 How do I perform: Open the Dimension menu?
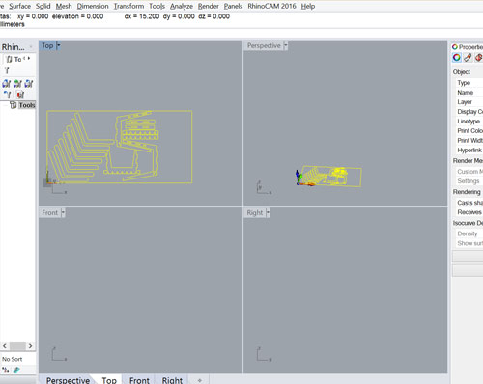[x=93, y=6]
